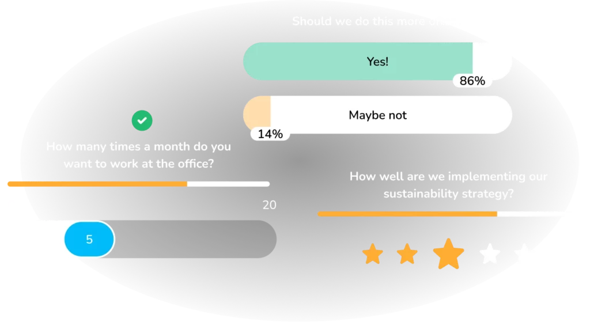
Task: Select the 'Yes!' poll option
Action: click(377, 61)
